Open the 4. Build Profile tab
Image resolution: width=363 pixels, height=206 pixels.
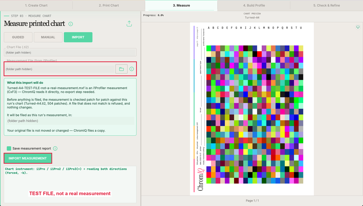pos(254,5)
